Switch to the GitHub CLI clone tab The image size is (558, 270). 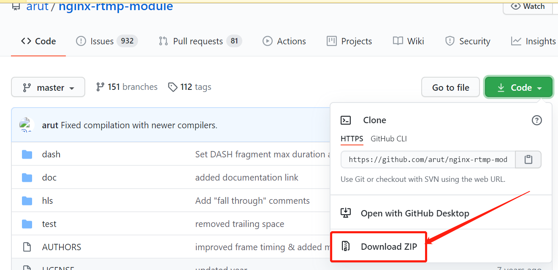pos(388,138)
